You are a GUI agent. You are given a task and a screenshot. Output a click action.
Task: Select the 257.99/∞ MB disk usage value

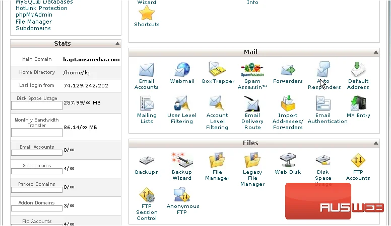(82, 102)
